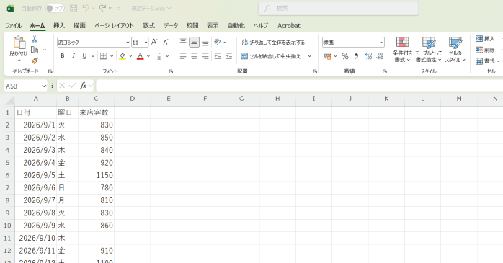
Task: Open Conditional Formatting (条件付き書式)
Action: [x=402, y=50]
